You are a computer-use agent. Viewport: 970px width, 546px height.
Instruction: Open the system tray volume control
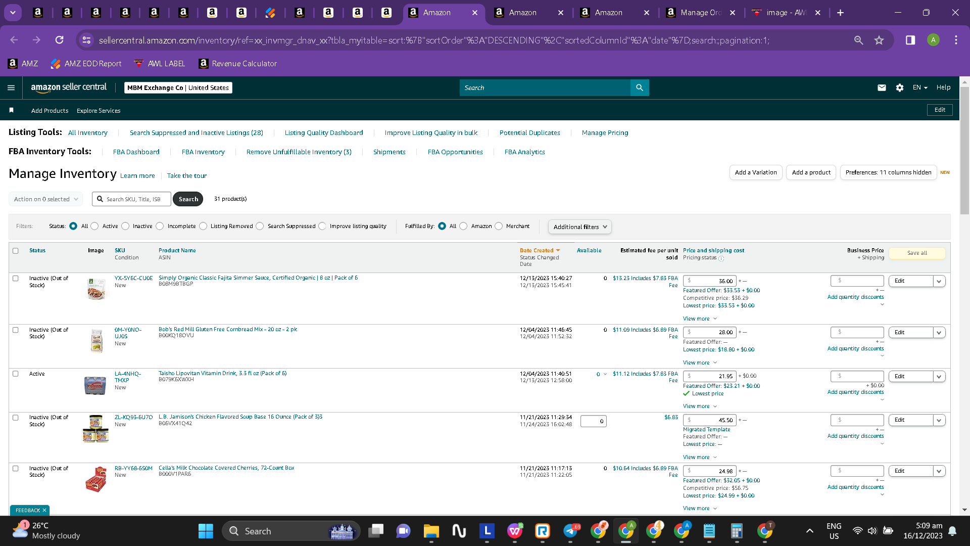872,531
